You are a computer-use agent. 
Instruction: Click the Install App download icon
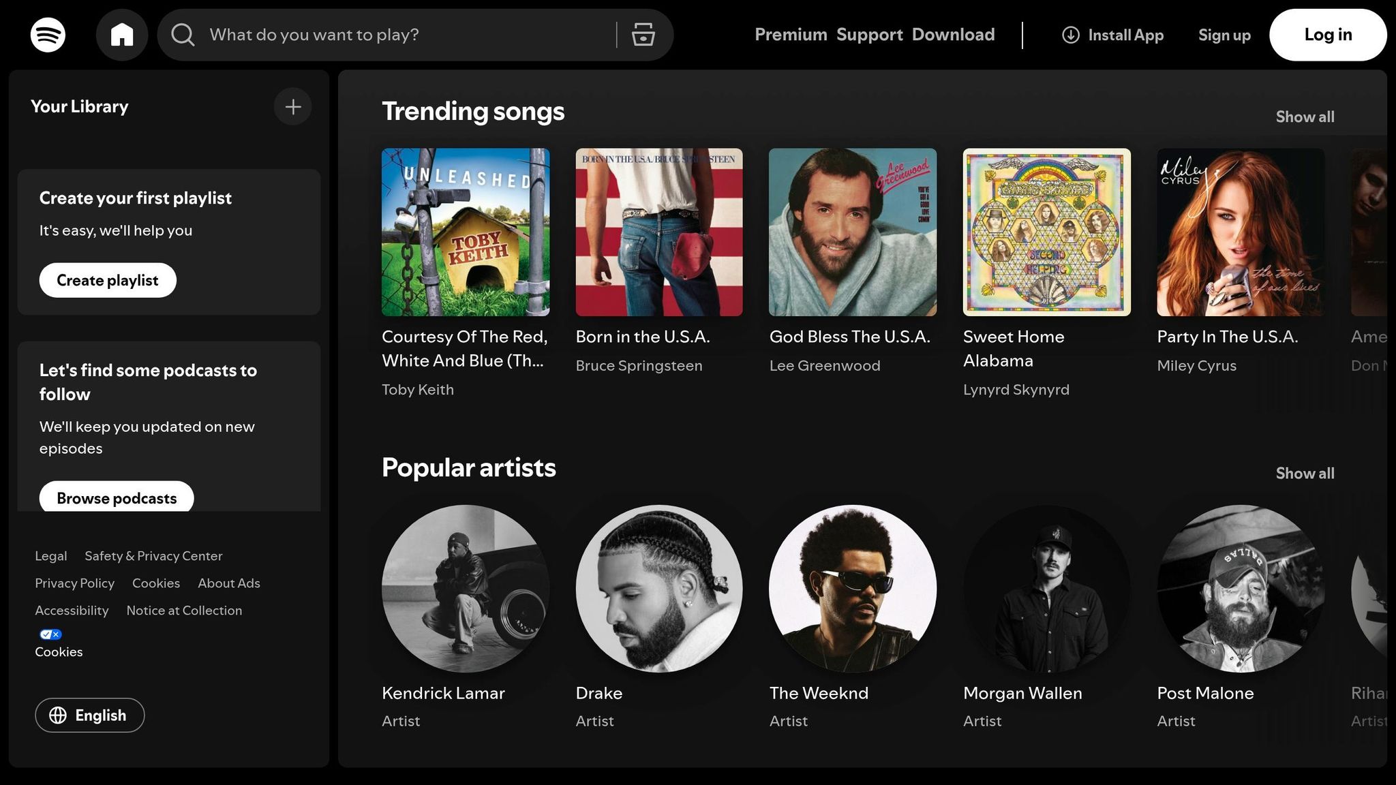(1071, 35)
